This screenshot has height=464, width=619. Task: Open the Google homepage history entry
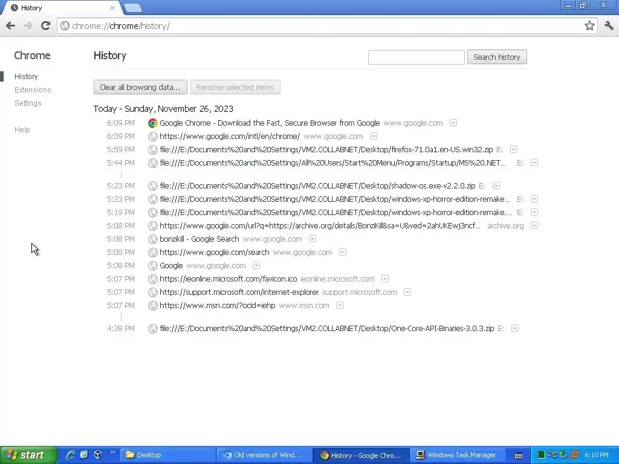pyautogui.click(x=171, y=266)
